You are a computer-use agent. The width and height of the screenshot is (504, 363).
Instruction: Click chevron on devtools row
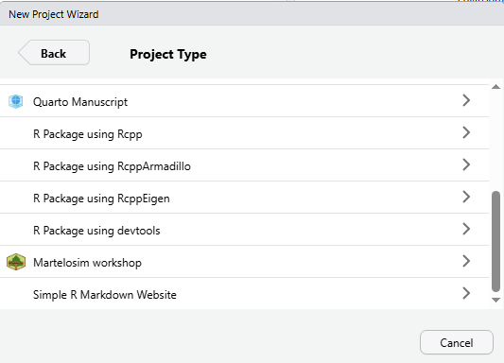click(466, 229)
